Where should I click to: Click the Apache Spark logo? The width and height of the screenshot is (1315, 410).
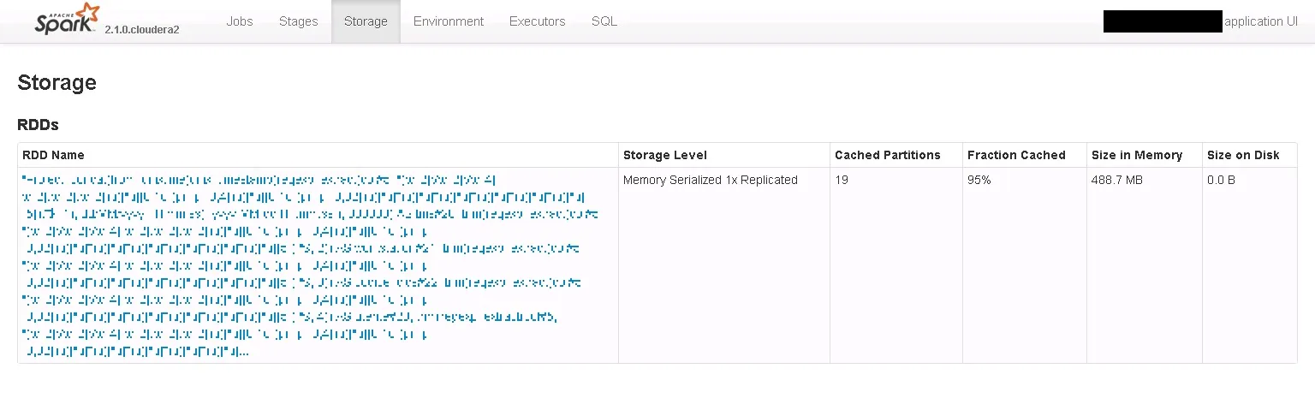pos(67,20)
